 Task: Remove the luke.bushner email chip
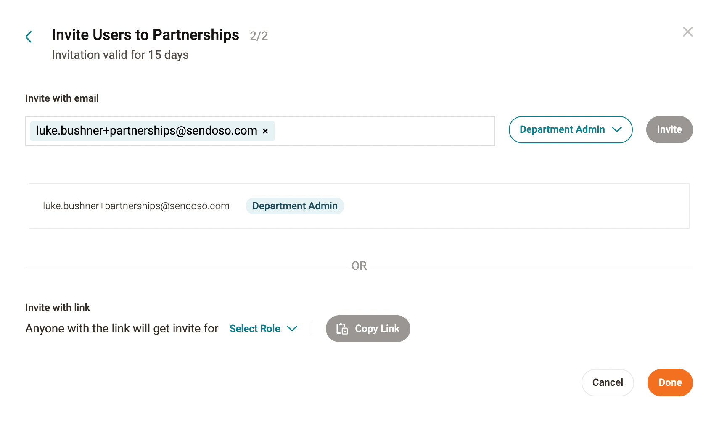click(x=265, y=131)
